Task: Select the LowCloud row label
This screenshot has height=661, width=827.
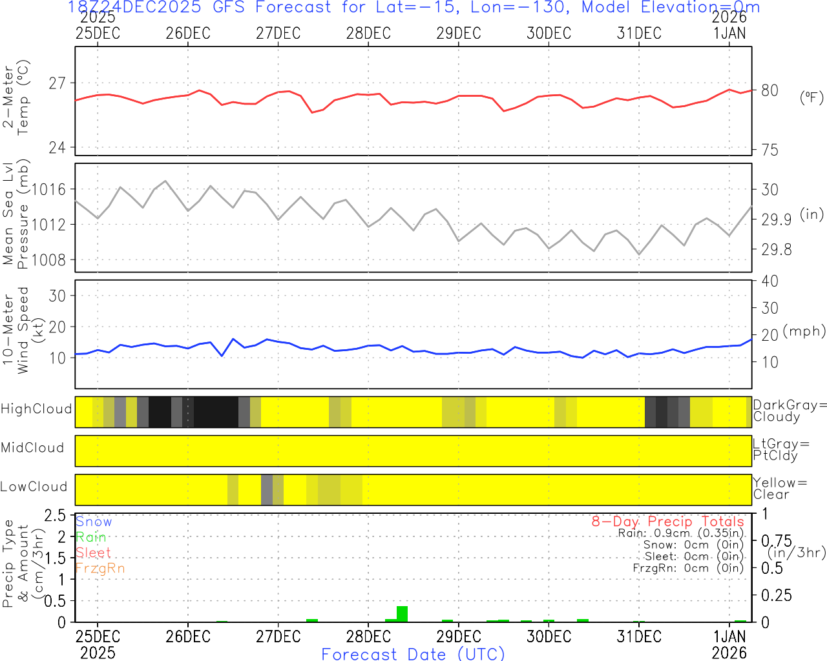Action: click(34, 487)
